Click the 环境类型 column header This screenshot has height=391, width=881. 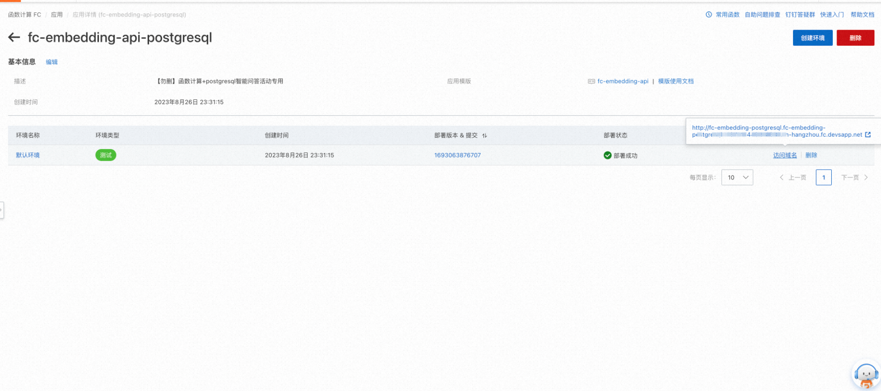[107, 136]
